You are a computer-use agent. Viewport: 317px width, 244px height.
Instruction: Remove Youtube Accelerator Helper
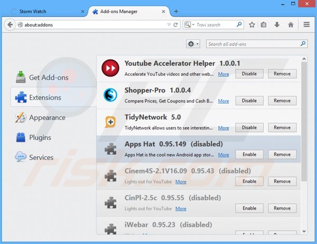pyautogui.click(x=282, y=74)
